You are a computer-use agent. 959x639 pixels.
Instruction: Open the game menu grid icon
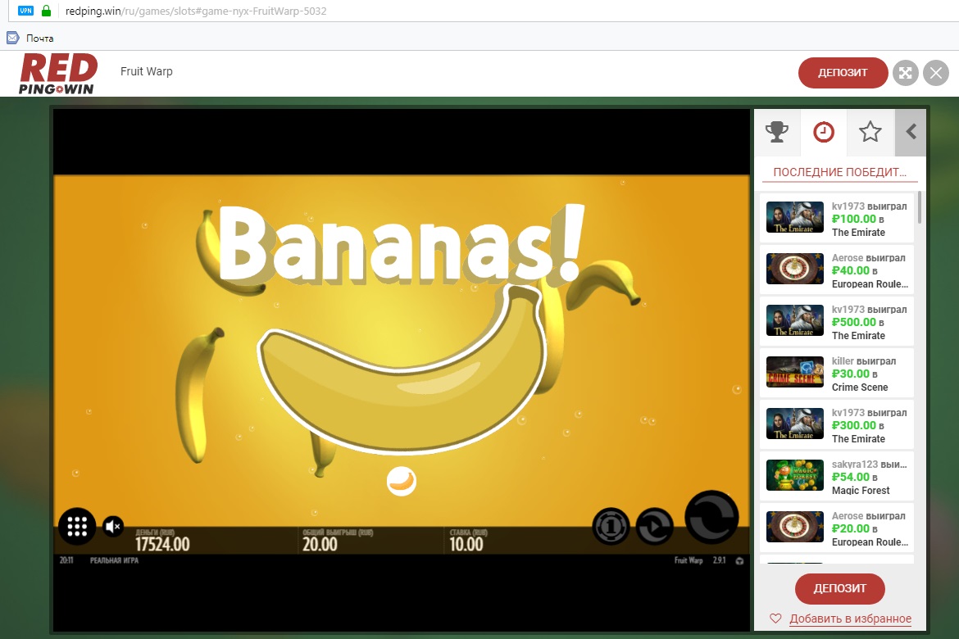[x=77, y=526]
